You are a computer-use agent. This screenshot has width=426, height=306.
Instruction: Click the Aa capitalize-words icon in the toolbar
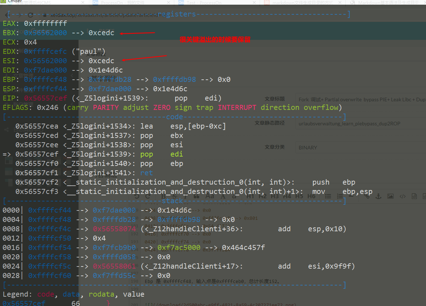coord(209,196)
